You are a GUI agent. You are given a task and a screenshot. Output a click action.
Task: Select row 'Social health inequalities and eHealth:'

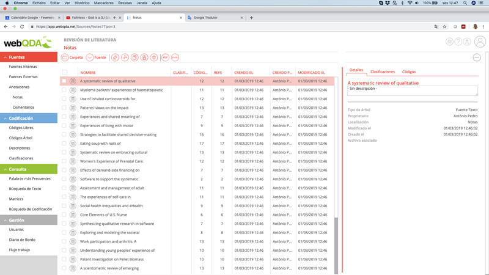(197, 206)
